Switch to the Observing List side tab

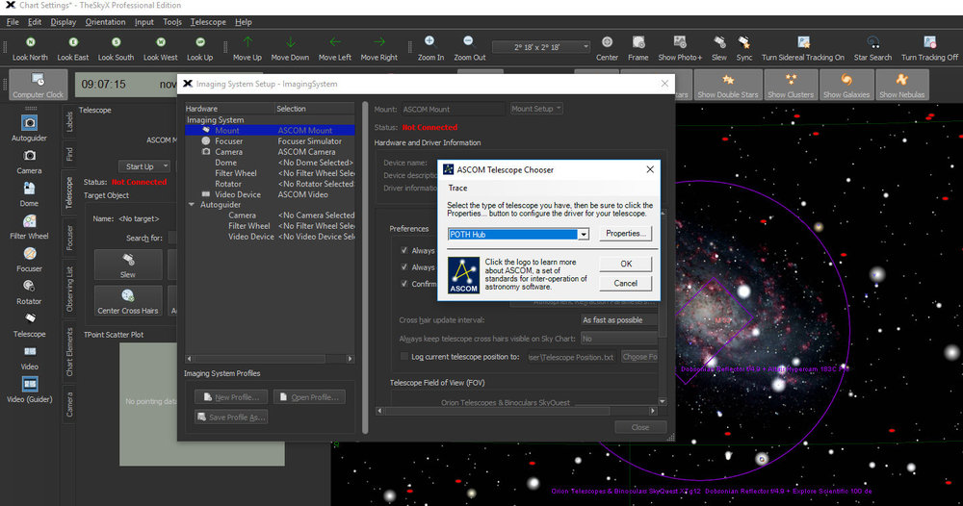coord(69,289)
